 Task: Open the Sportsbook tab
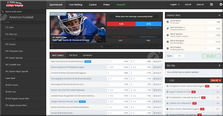pos(56,5)
